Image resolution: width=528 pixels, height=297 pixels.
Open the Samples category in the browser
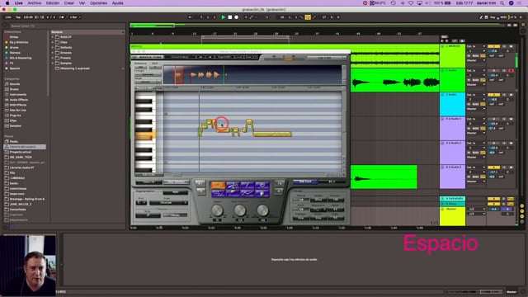point(15,126)
